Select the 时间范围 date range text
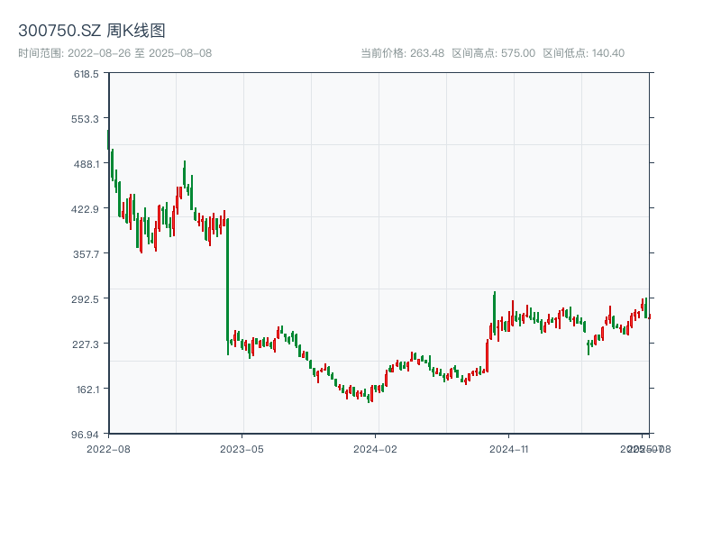721x541 pixels. coord(115,53)
